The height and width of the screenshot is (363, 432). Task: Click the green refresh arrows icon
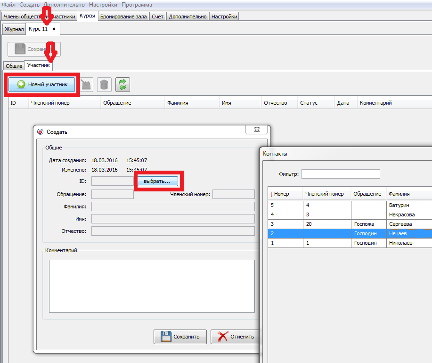(122, 84)
